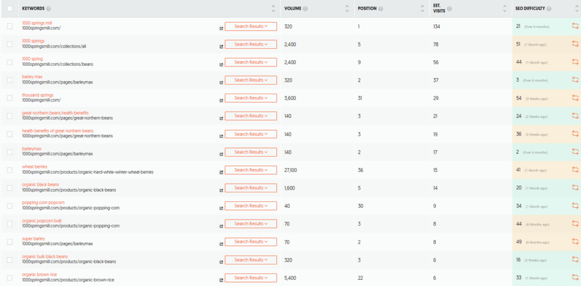This screenshot has height=286, width=581.
Task: Sort table by Position column arrows
Action: [422, 8]
